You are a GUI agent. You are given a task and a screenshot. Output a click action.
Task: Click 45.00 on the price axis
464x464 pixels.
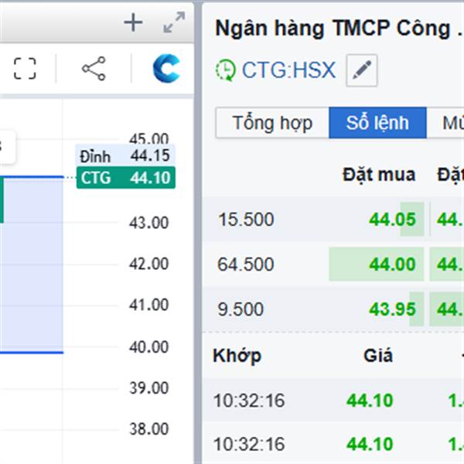point(148,138)
